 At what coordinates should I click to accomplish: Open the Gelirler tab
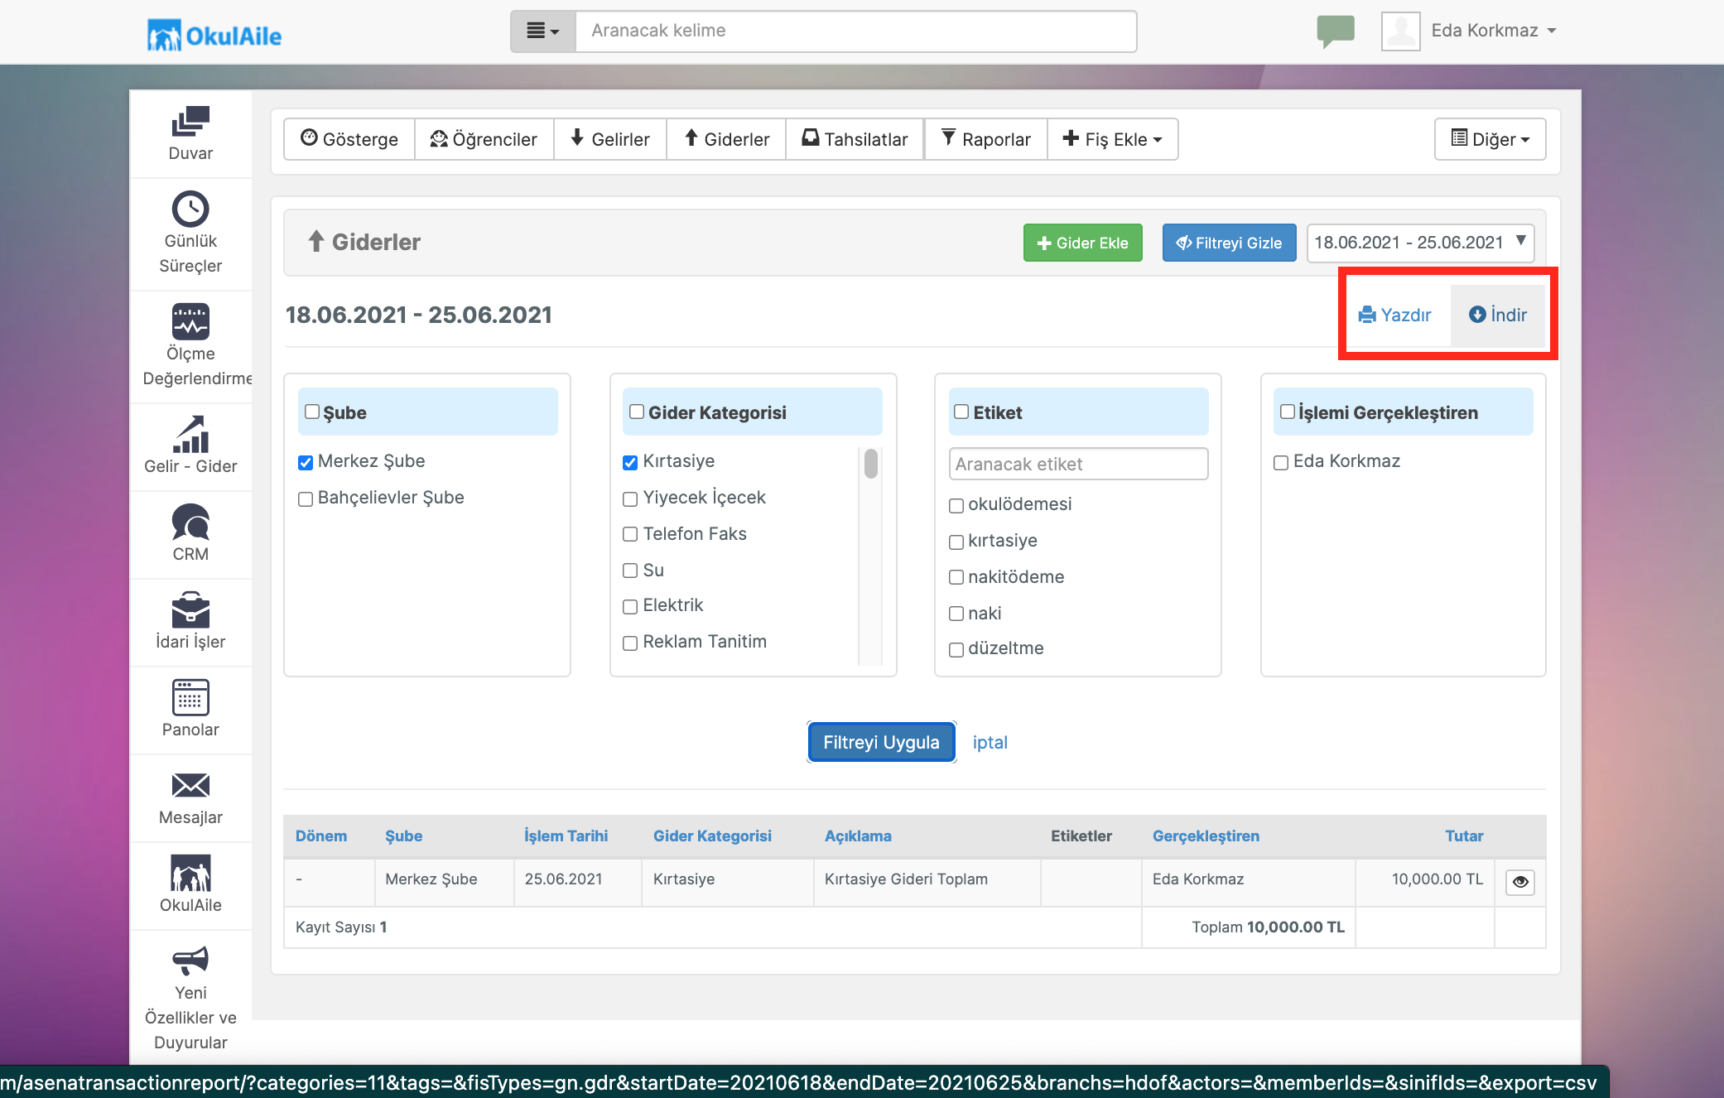(610, 139)
